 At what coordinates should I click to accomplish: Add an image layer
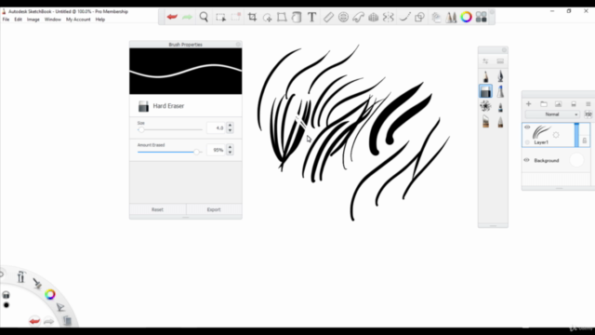click(x=558, y=103)
